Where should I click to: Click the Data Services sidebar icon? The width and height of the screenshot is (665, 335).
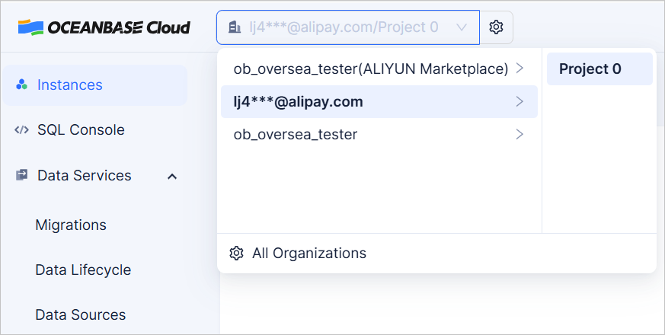click(x=21, y=176)
